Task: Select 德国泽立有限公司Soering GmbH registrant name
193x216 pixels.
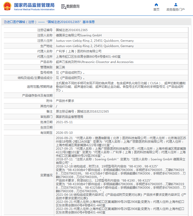Action: (x=79, y=35)
